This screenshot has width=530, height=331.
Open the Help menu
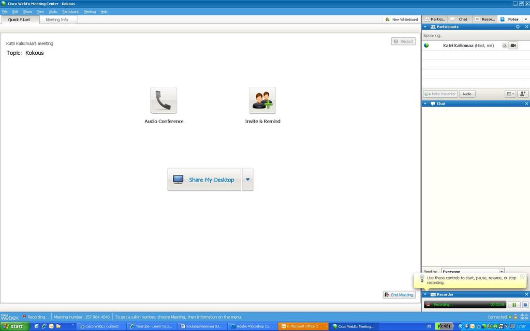click(104, 12)
